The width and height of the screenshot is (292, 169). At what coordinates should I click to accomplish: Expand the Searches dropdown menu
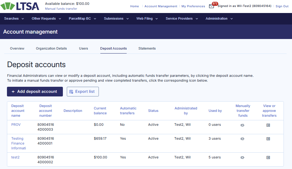coord(14,19)
